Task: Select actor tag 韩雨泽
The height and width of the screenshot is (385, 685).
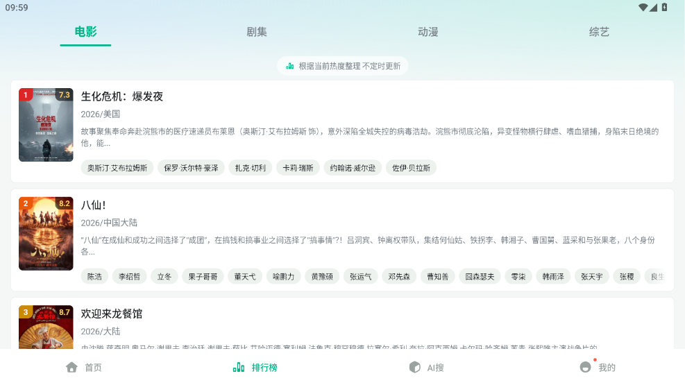Action: (x=553, y=277)
